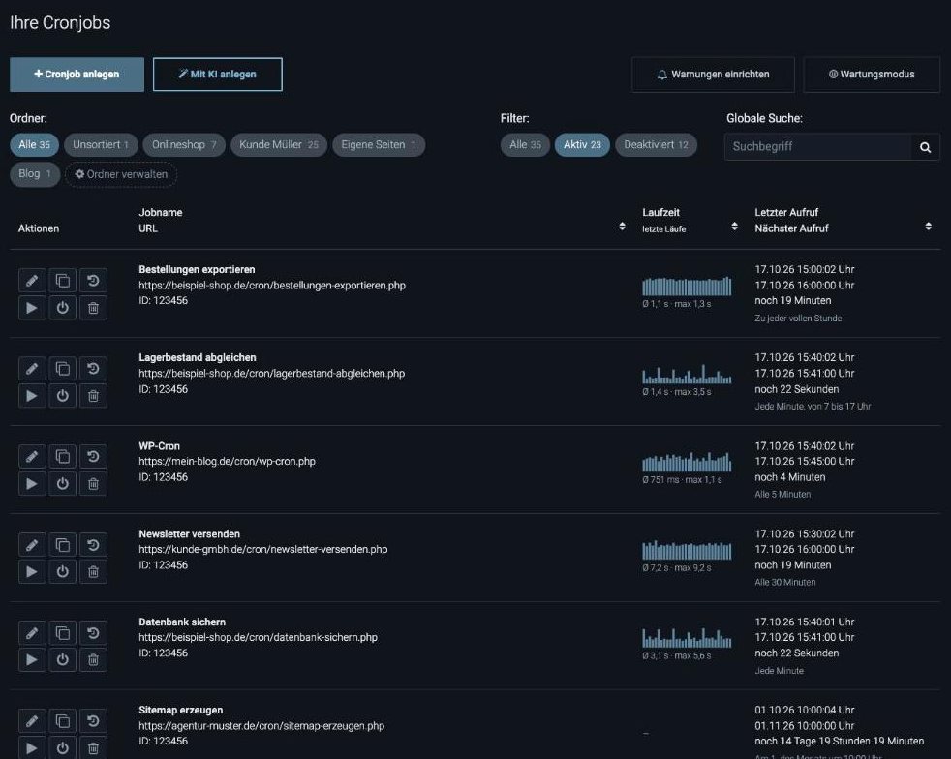Run Newsletter versenden now
951x759 pixels.
point(32,572)
